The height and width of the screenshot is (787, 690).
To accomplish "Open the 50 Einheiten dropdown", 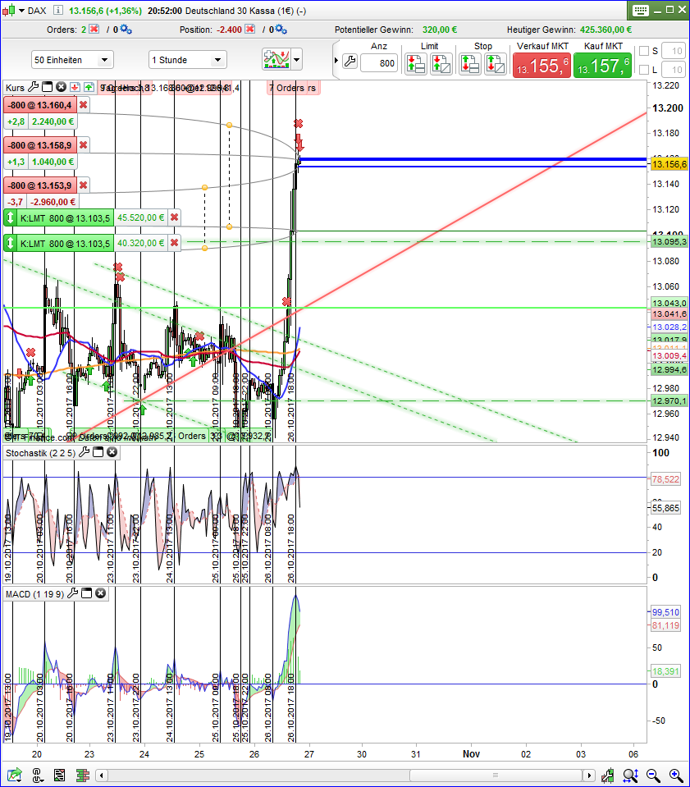I will coord(72,60).
